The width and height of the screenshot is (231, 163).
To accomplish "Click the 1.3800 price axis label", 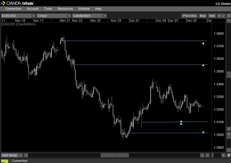I will (x=219, y=34).
